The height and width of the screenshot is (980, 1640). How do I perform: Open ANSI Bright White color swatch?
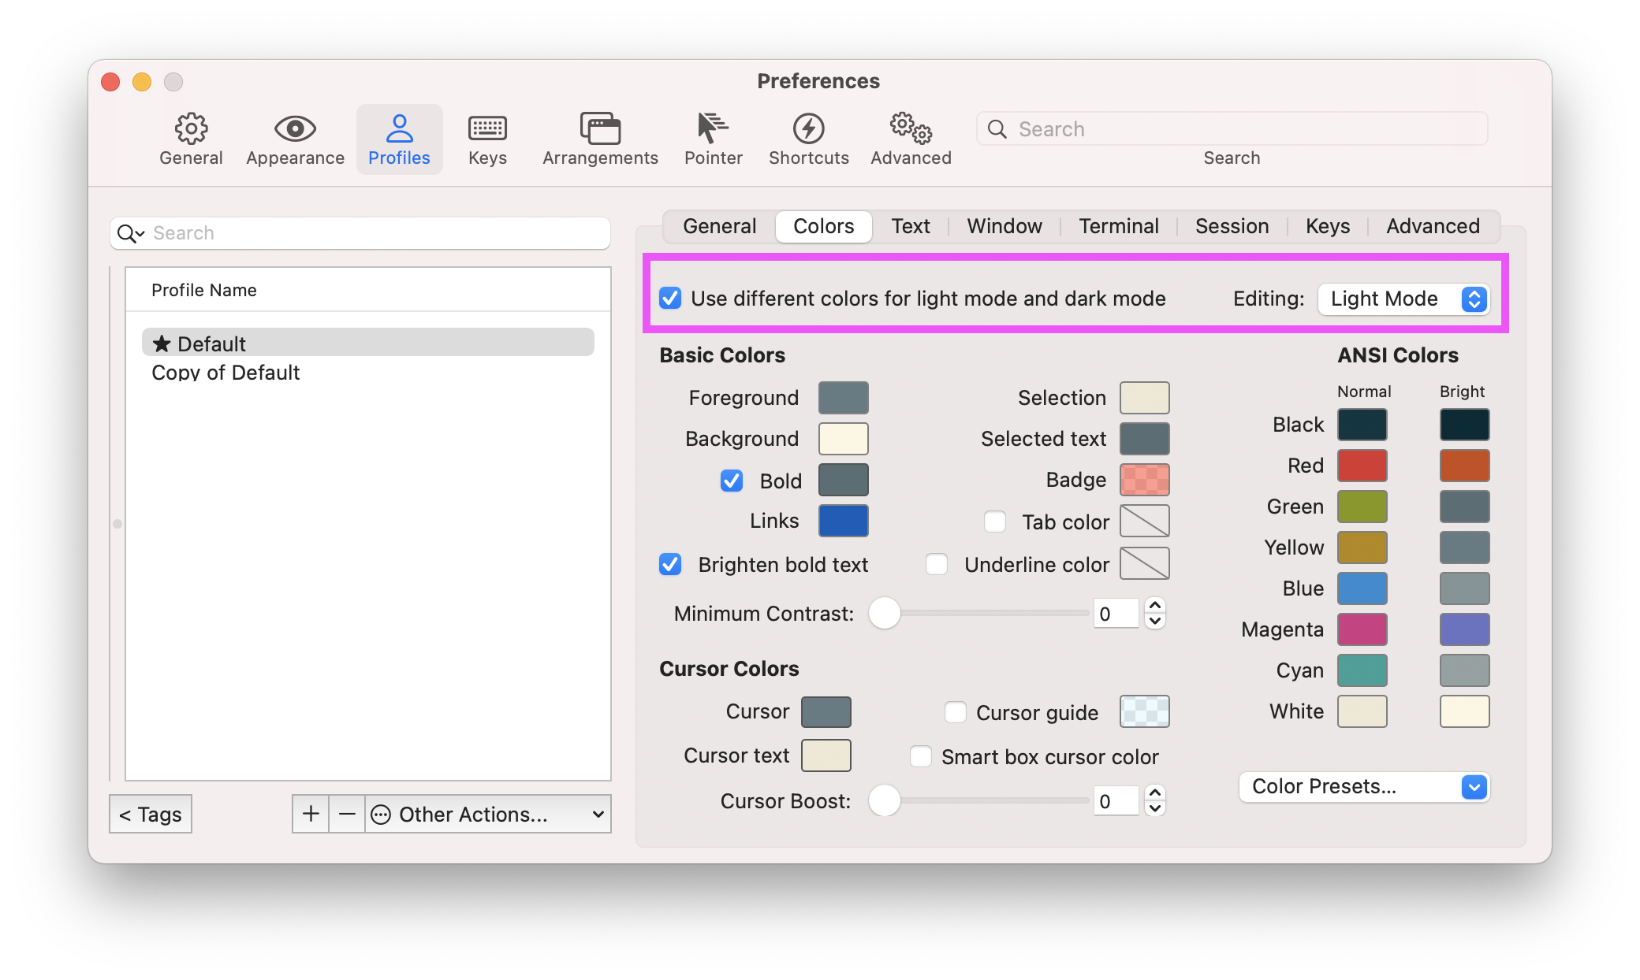pos(1464,711)
